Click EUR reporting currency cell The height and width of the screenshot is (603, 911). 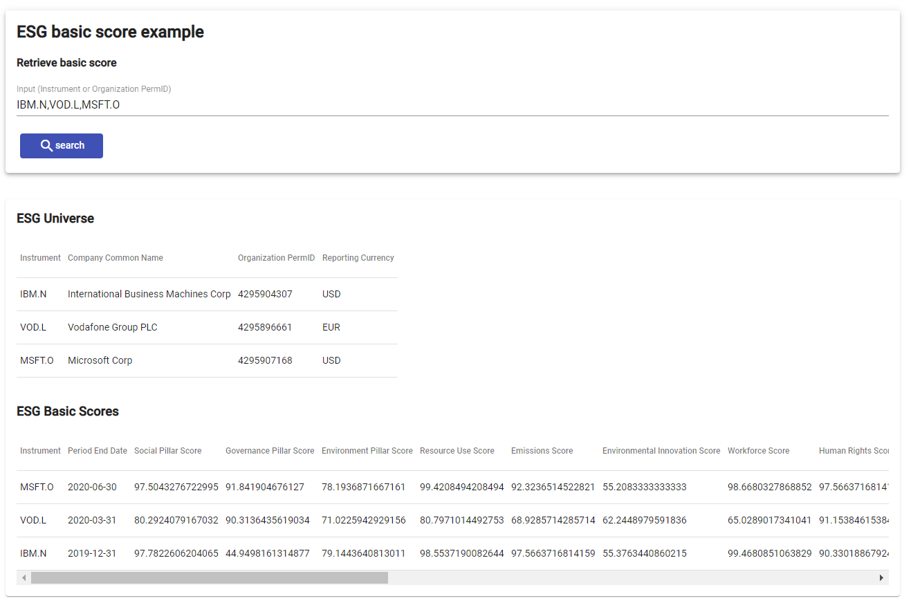click(331, 327)
